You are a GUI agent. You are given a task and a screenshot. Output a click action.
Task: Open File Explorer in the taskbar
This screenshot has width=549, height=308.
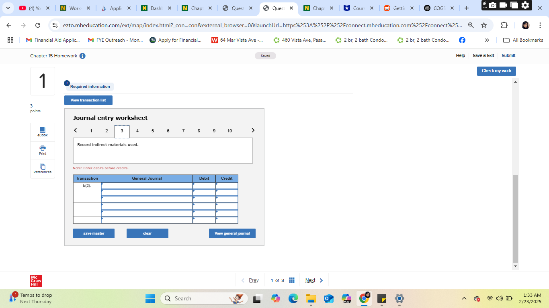311,298
